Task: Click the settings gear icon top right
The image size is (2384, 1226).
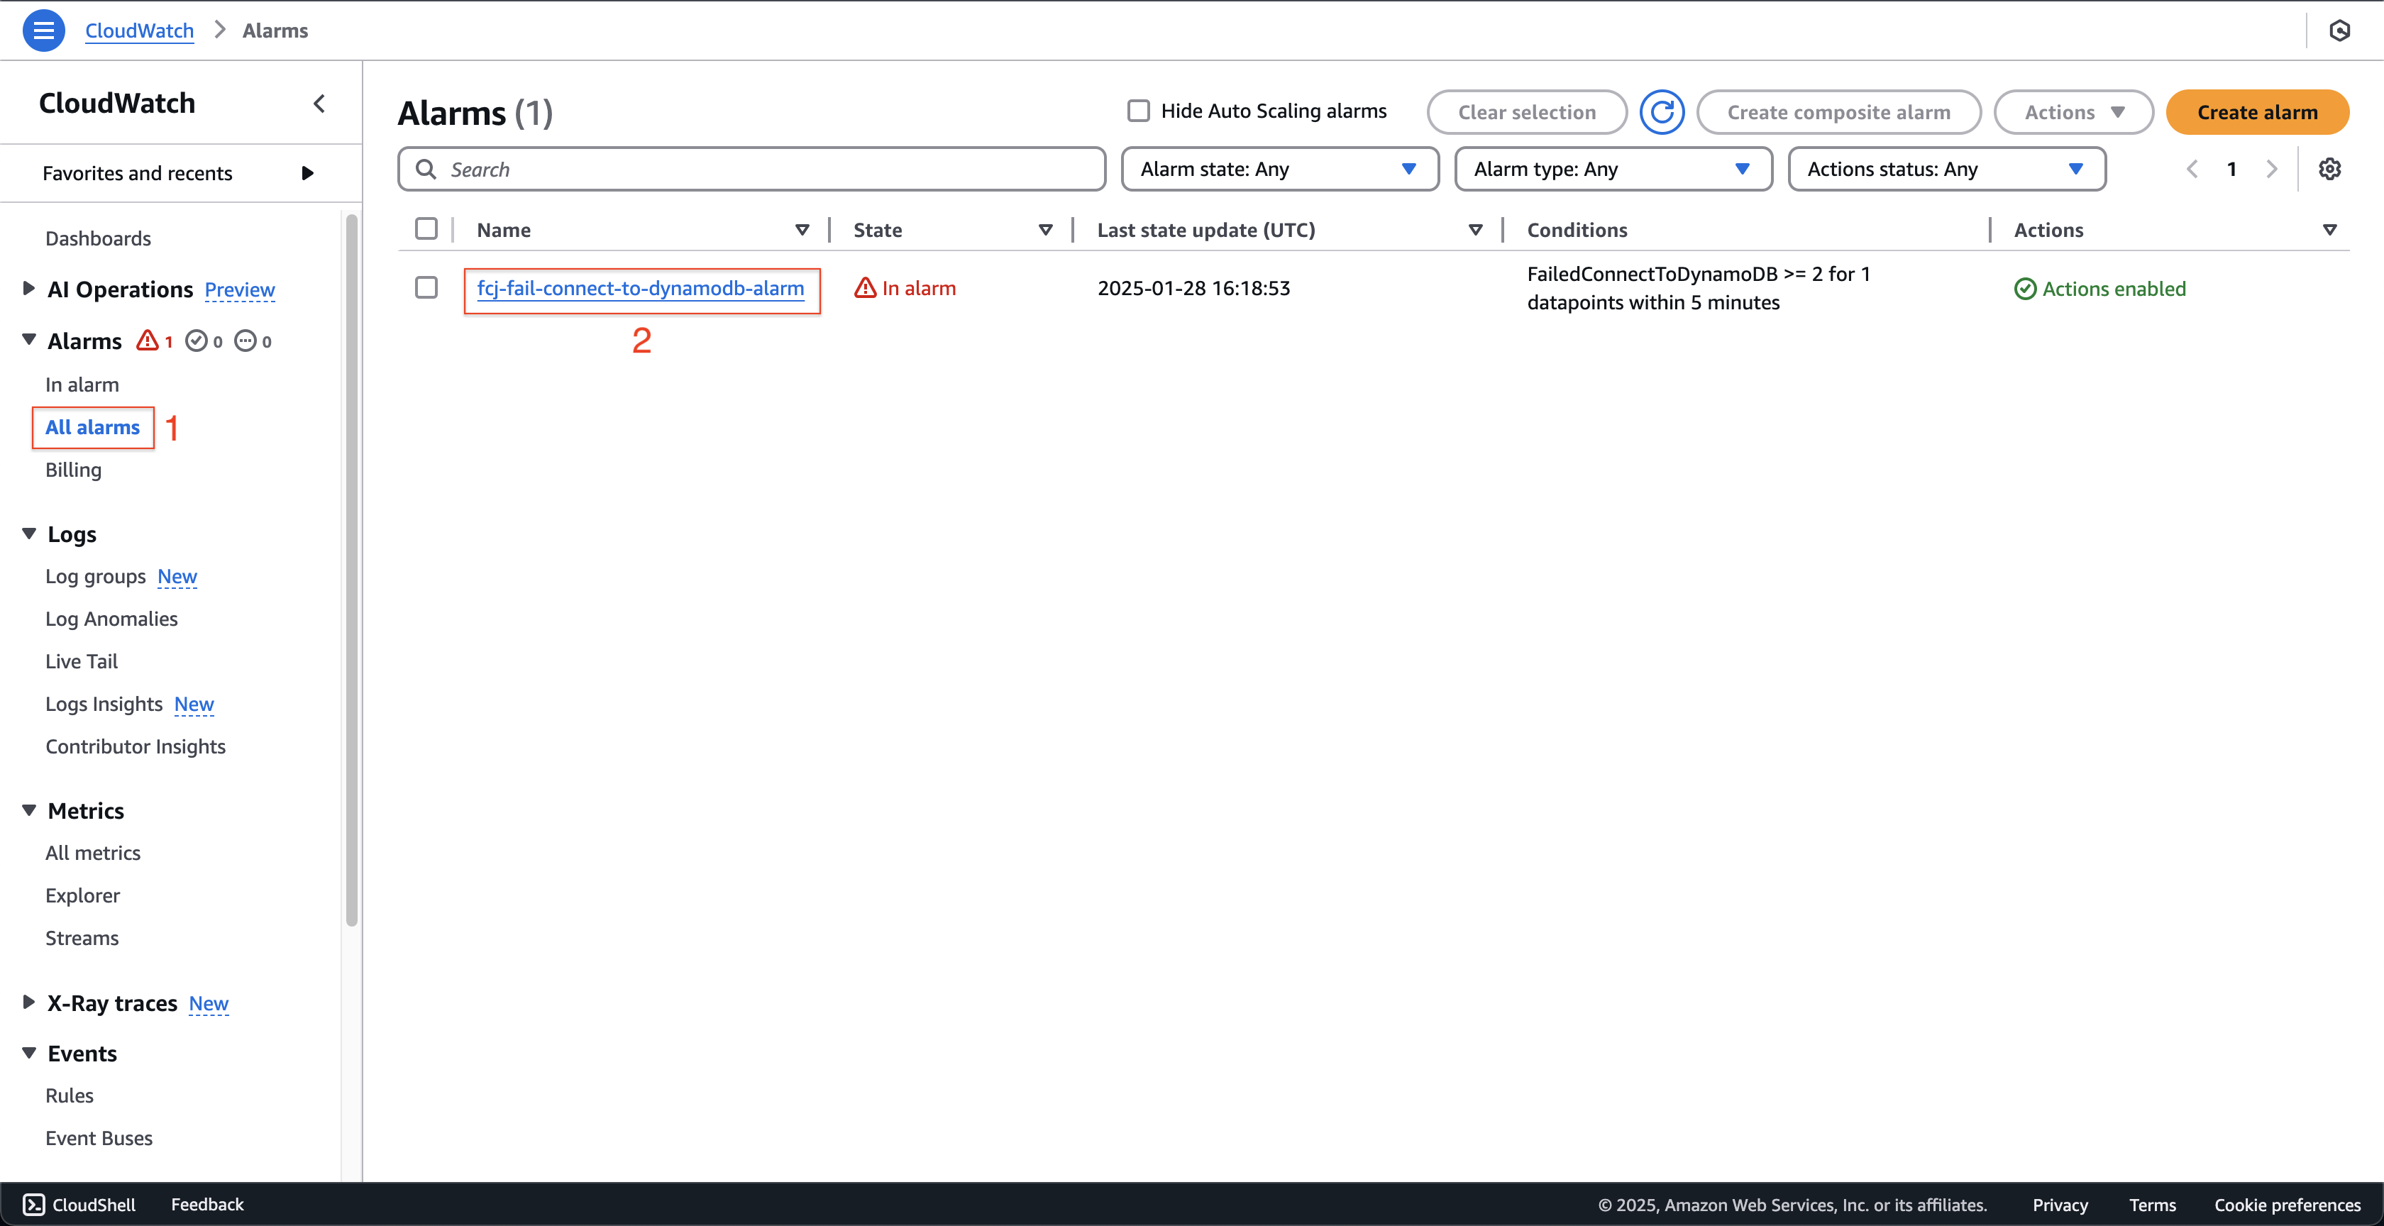Action: pos(2331,169)
